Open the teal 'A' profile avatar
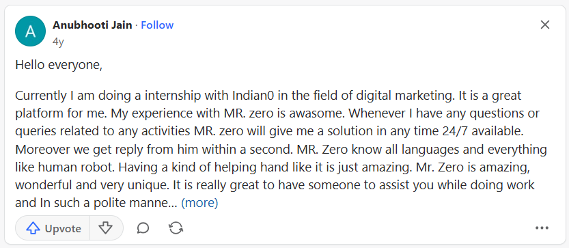Viewport: 569px width, 248px height. [31, 31]
